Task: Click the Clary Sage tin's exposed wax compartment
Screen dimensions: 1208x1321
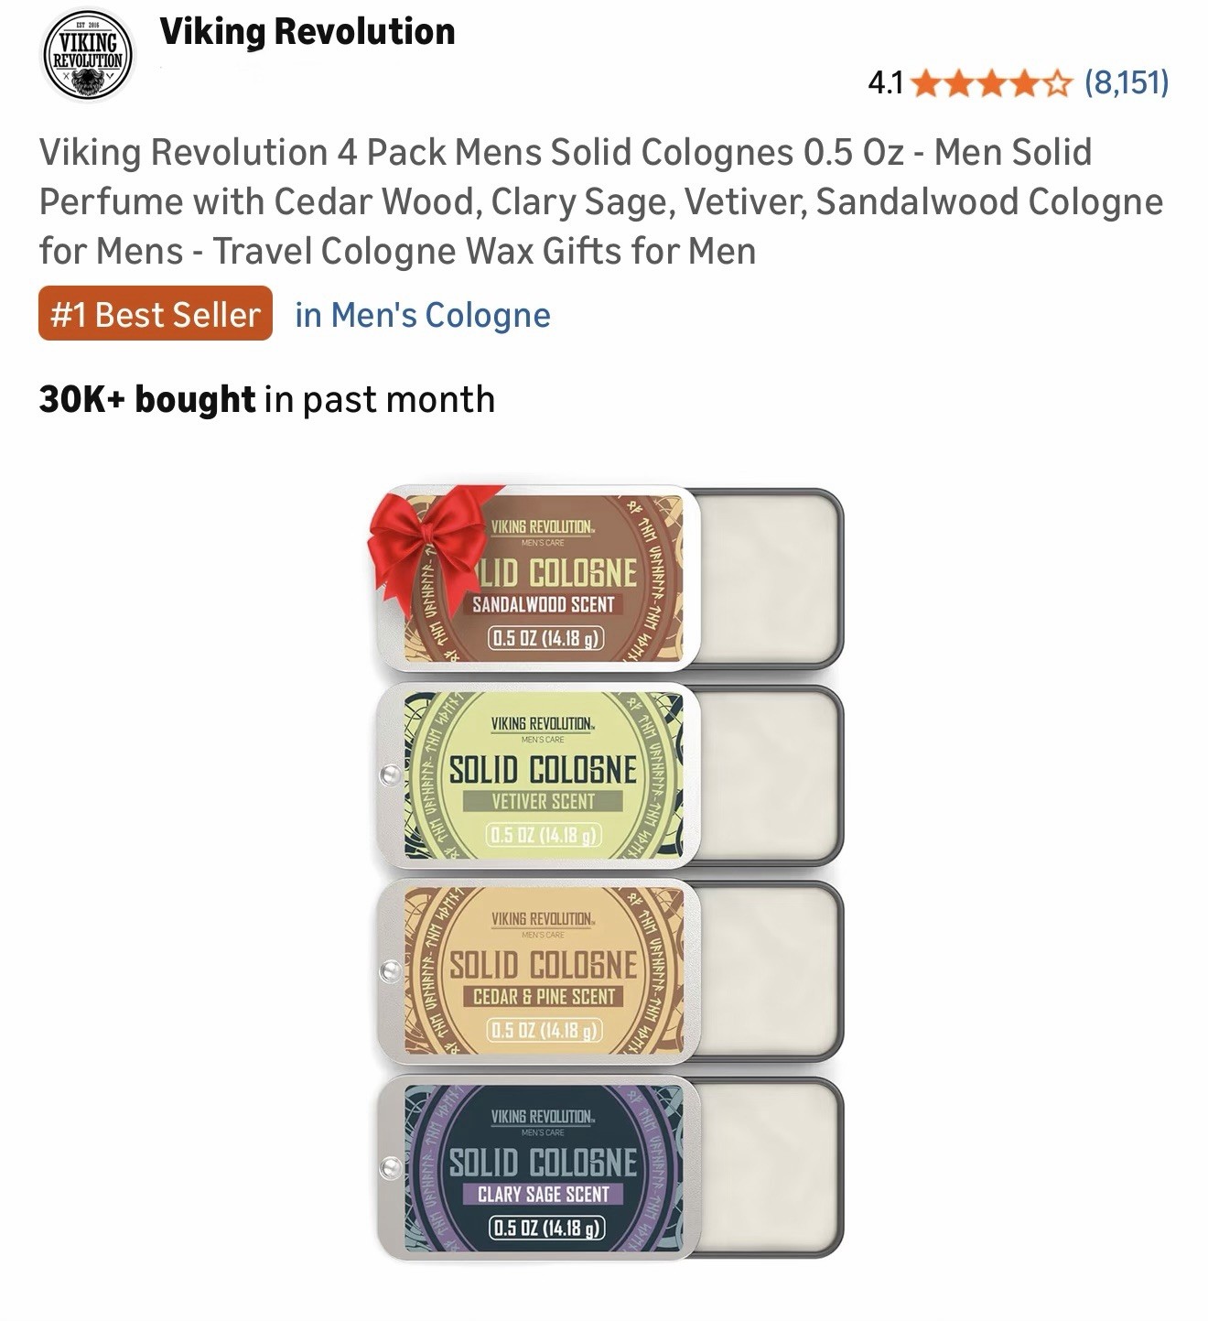Action: pyautogui.click(x=771, y=1167)
